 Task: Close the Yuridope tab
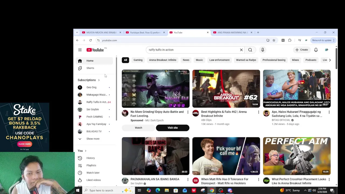(x=164, y=33)
